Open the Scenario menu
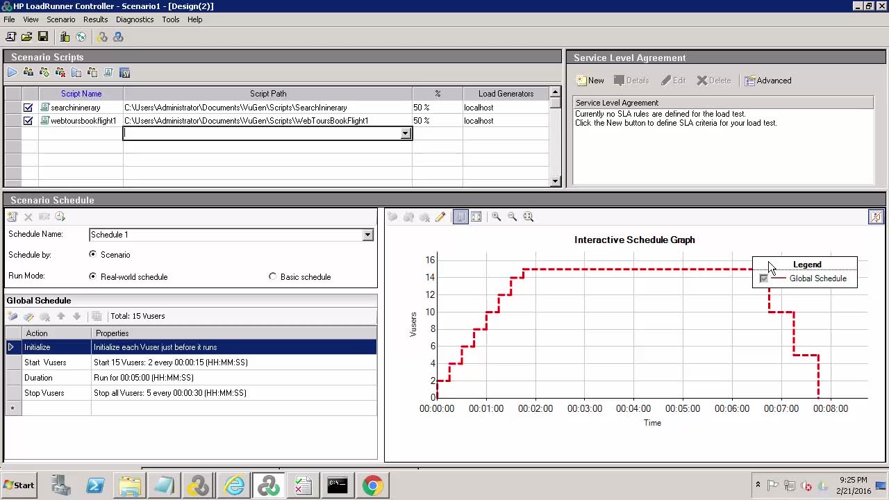The height and width of the screenshot is (500, 889). 60,19
